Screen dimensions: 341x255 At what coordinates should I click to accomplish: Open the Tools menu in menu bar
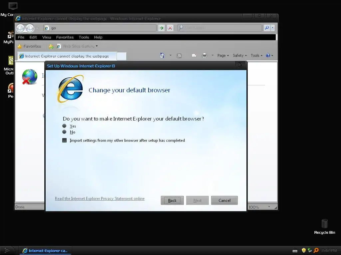84,37
